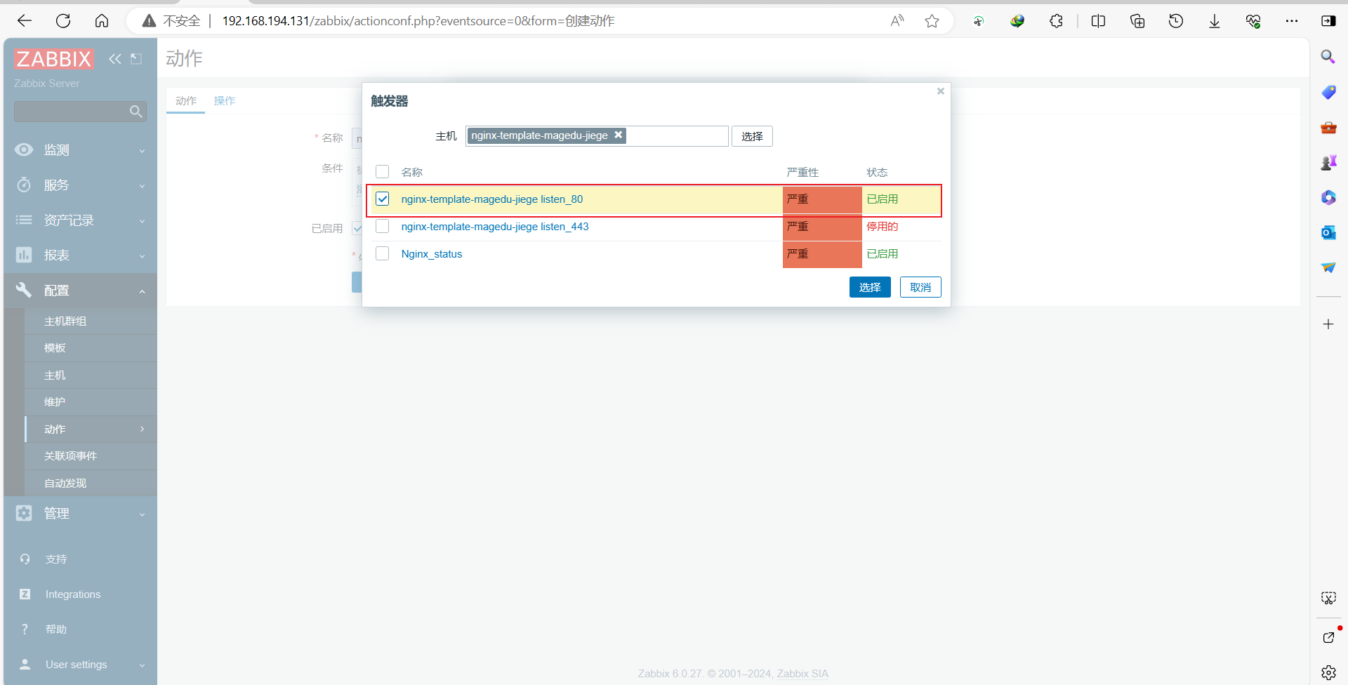
Task: Open browser history clock icon
Action: [1176, 21]
